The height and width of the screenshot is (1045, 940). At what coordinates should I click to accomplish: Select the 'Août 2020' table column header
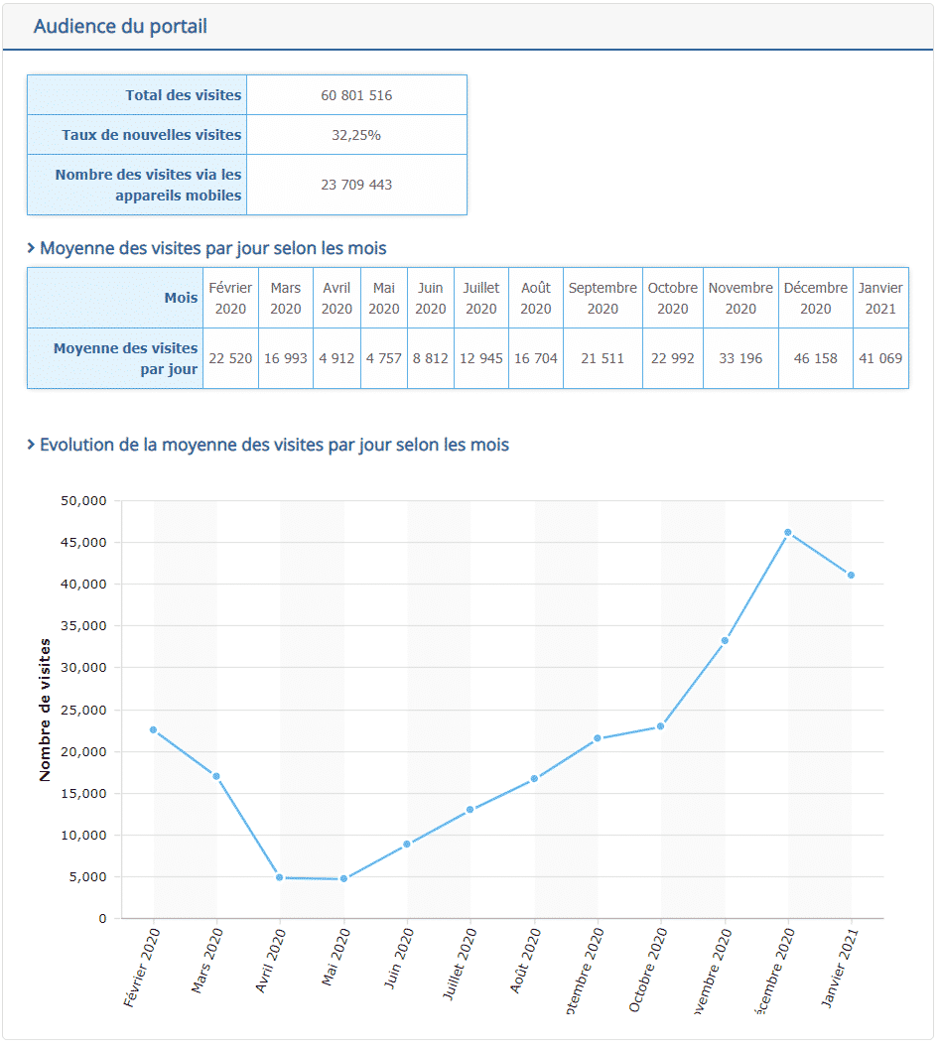536,298
